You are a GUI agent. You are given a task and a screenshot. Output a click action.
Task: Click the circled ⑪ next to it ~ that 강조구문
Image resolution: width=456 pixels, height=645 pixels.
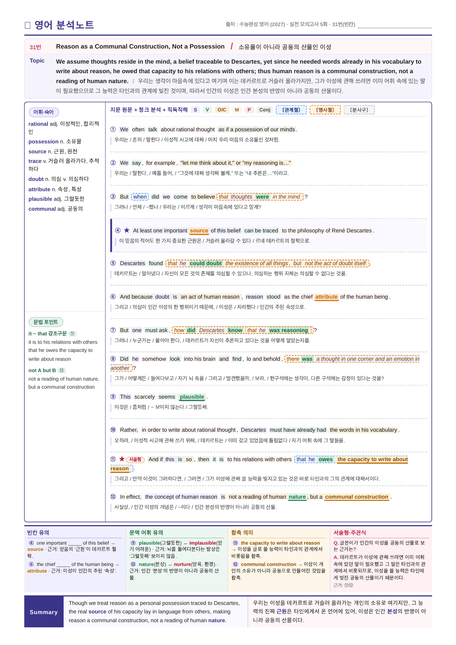[x=72, y=334]
